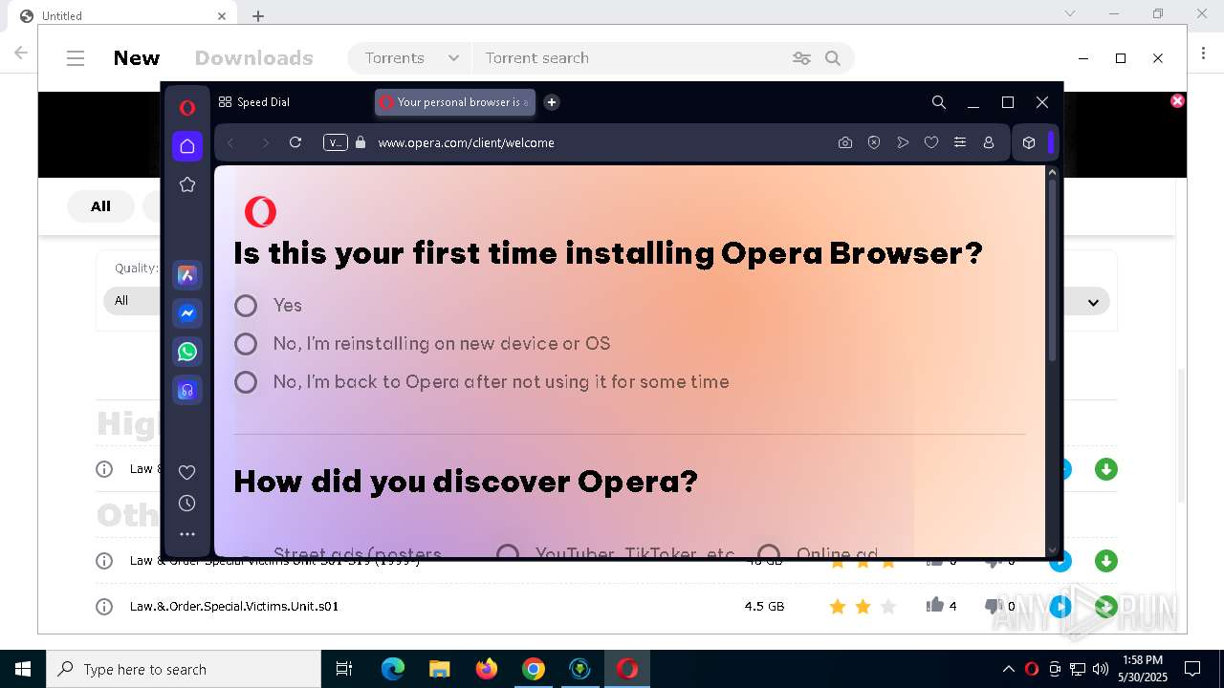Open ad blocker shield icon in address bar
Screen dimensions: 1224x688
tap(874, 142)
